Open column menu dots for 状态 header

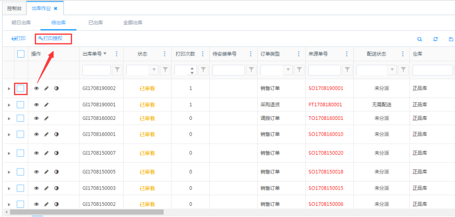click(x=164, y=54)
